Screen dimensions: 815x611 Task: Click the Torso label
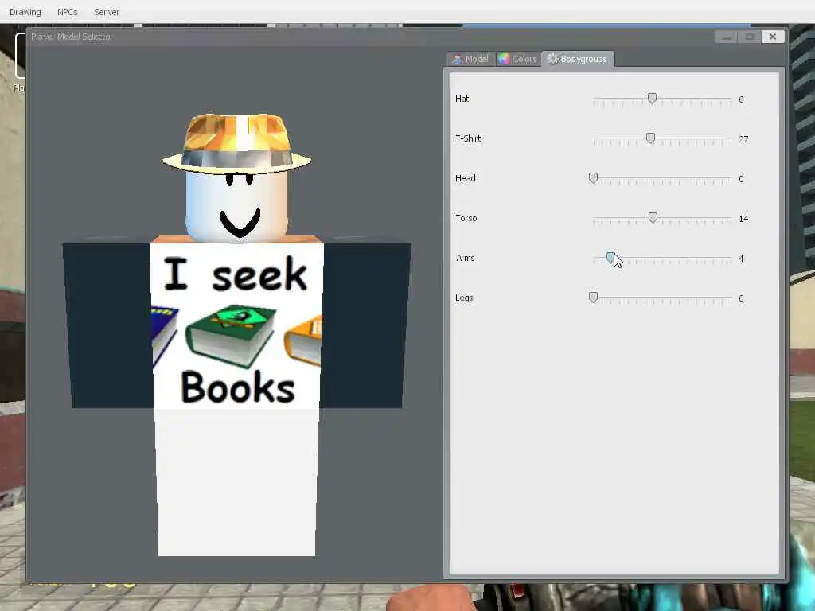tap(466, 218)
